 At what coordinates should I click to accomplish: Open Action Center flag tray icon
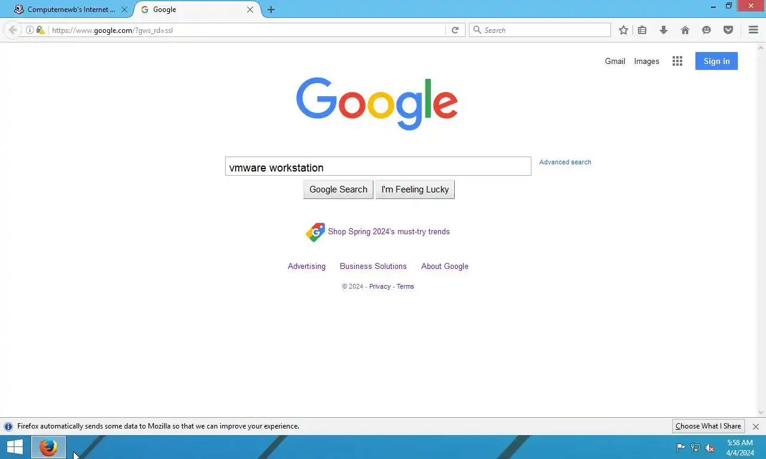point(680,448)
